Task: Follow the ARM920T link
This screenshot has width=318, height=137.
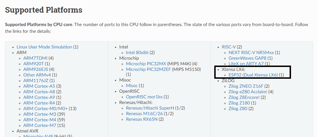Action: [33, 64]
